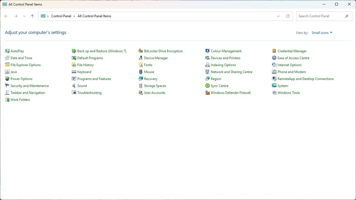Select the File History icon
356x200 pixels.
click(x=74, y=65)
